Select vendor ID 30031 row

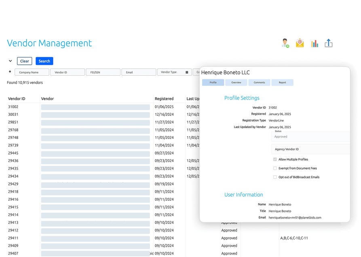click(x=13, y=114)
